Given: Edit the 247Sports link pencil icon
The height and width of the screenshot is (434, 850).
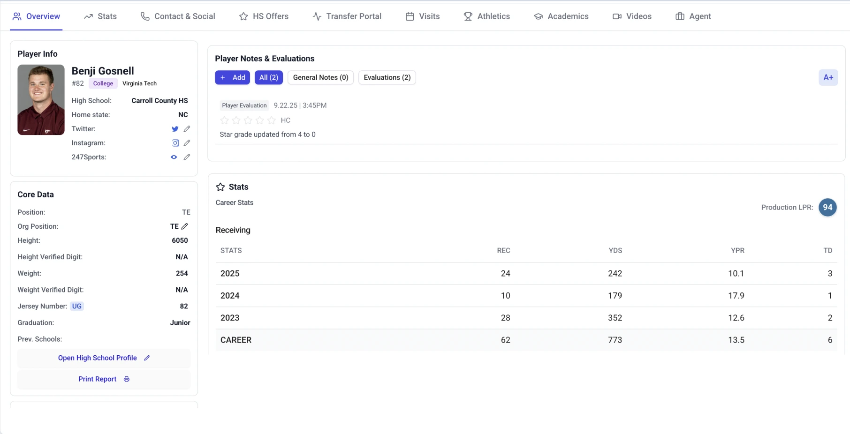Looking at the screenshot, I should (187, 157).
